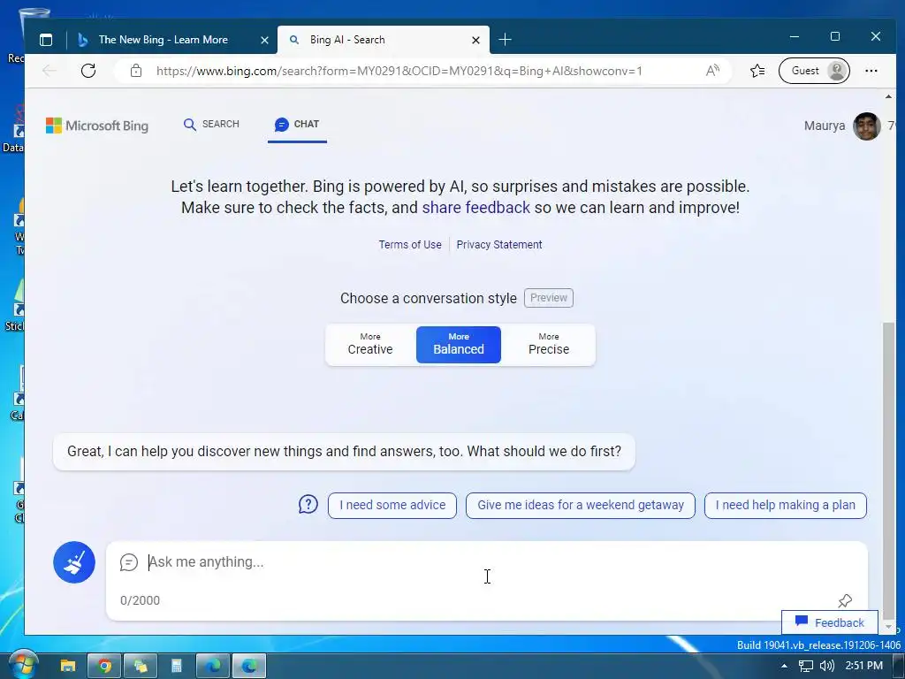Click the active Edge taskbar icon
The height and width of the screenshot is (679, 905).
click(x=249, y=666)
